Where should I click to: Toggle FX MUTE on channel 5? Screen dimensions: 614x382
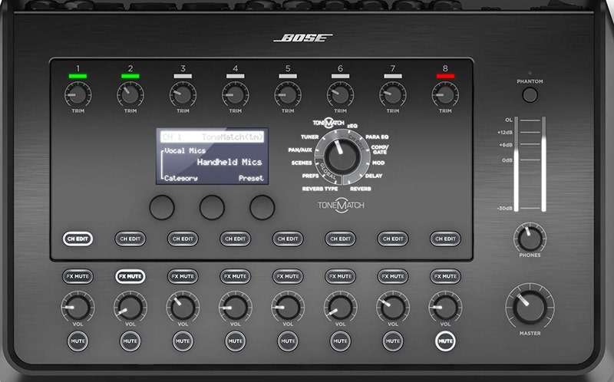[x=288, y=276]
